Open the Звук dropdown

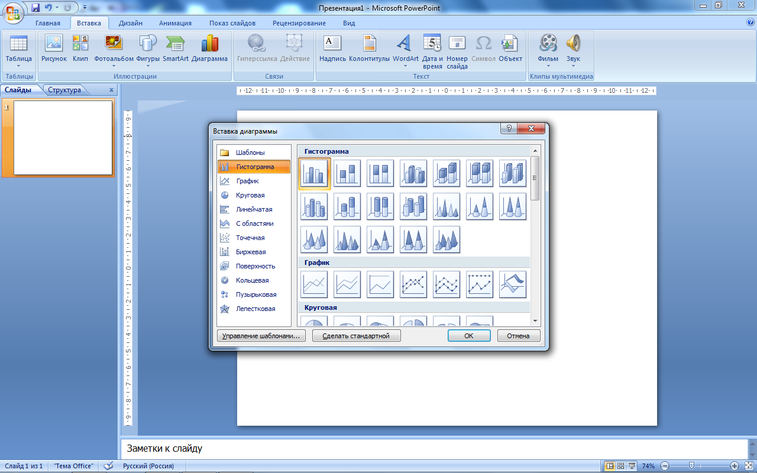(573, 51)
